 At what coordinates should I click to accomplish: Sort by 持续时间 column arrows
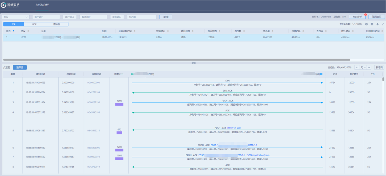point(168,31)
